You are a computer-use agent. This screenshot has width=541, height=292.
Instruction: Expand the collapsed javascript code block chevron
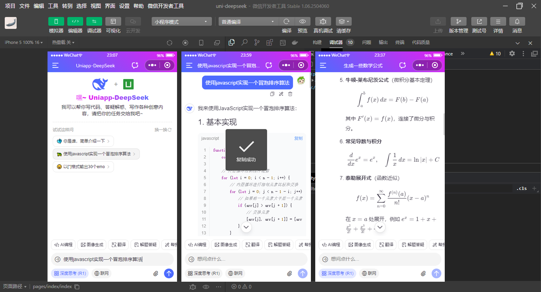click(x=246, y=227)
